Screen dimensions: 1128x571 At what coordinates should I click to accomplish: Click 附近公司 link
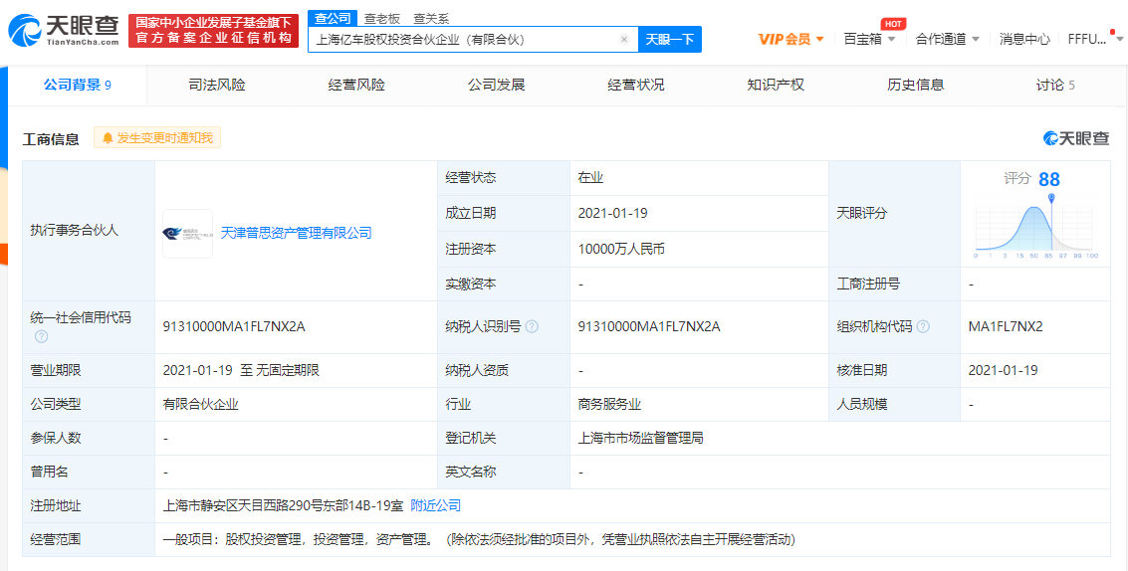[x=435, y=505]
